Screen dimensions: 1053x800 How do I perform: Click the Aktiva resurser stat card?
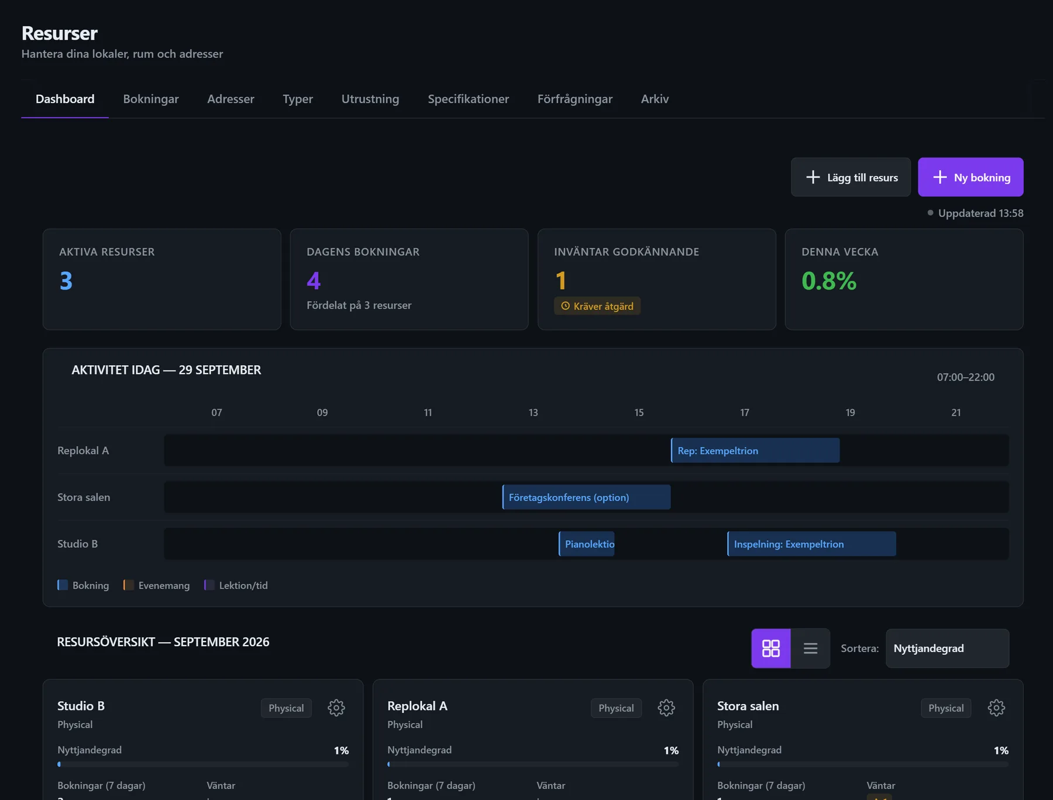[x=162, y=279]
